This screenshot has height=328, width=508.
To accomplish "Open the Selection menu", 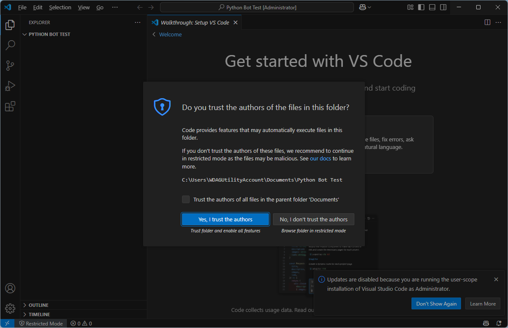I will pos(60,7).
